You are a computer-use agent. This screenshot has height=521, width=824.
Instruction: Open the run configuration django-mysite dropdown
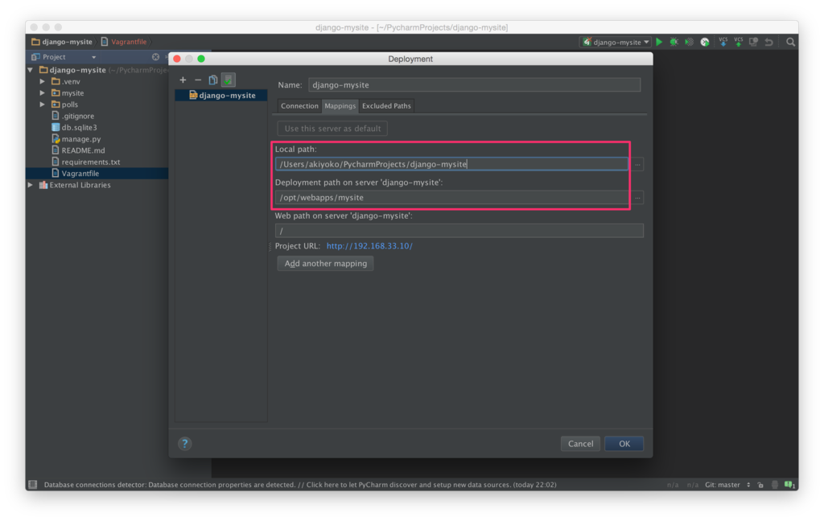click(x=616, y=42)
